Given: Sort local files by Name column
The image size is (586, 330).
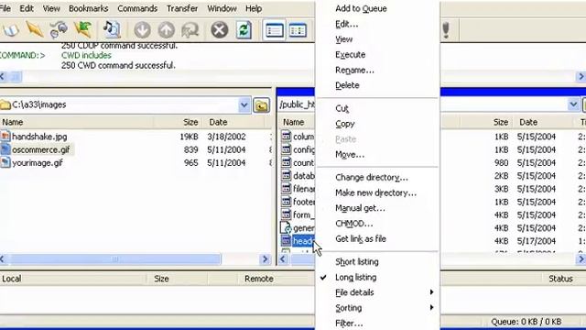Looking at the screenshot, I should coord(76,122).
